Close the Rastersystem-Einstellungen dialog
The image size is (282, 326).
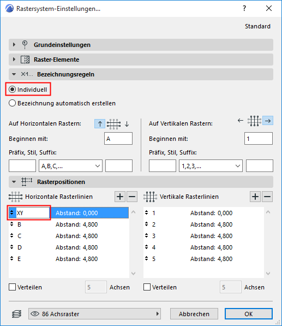[x=269, y=8]
